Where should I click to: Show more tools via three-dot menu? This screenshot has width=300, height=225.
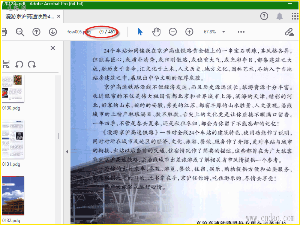pos(241,32)
